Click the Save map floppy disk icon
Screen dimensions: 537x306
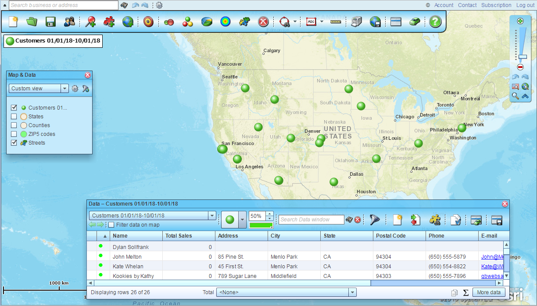[x=50, y=21]
